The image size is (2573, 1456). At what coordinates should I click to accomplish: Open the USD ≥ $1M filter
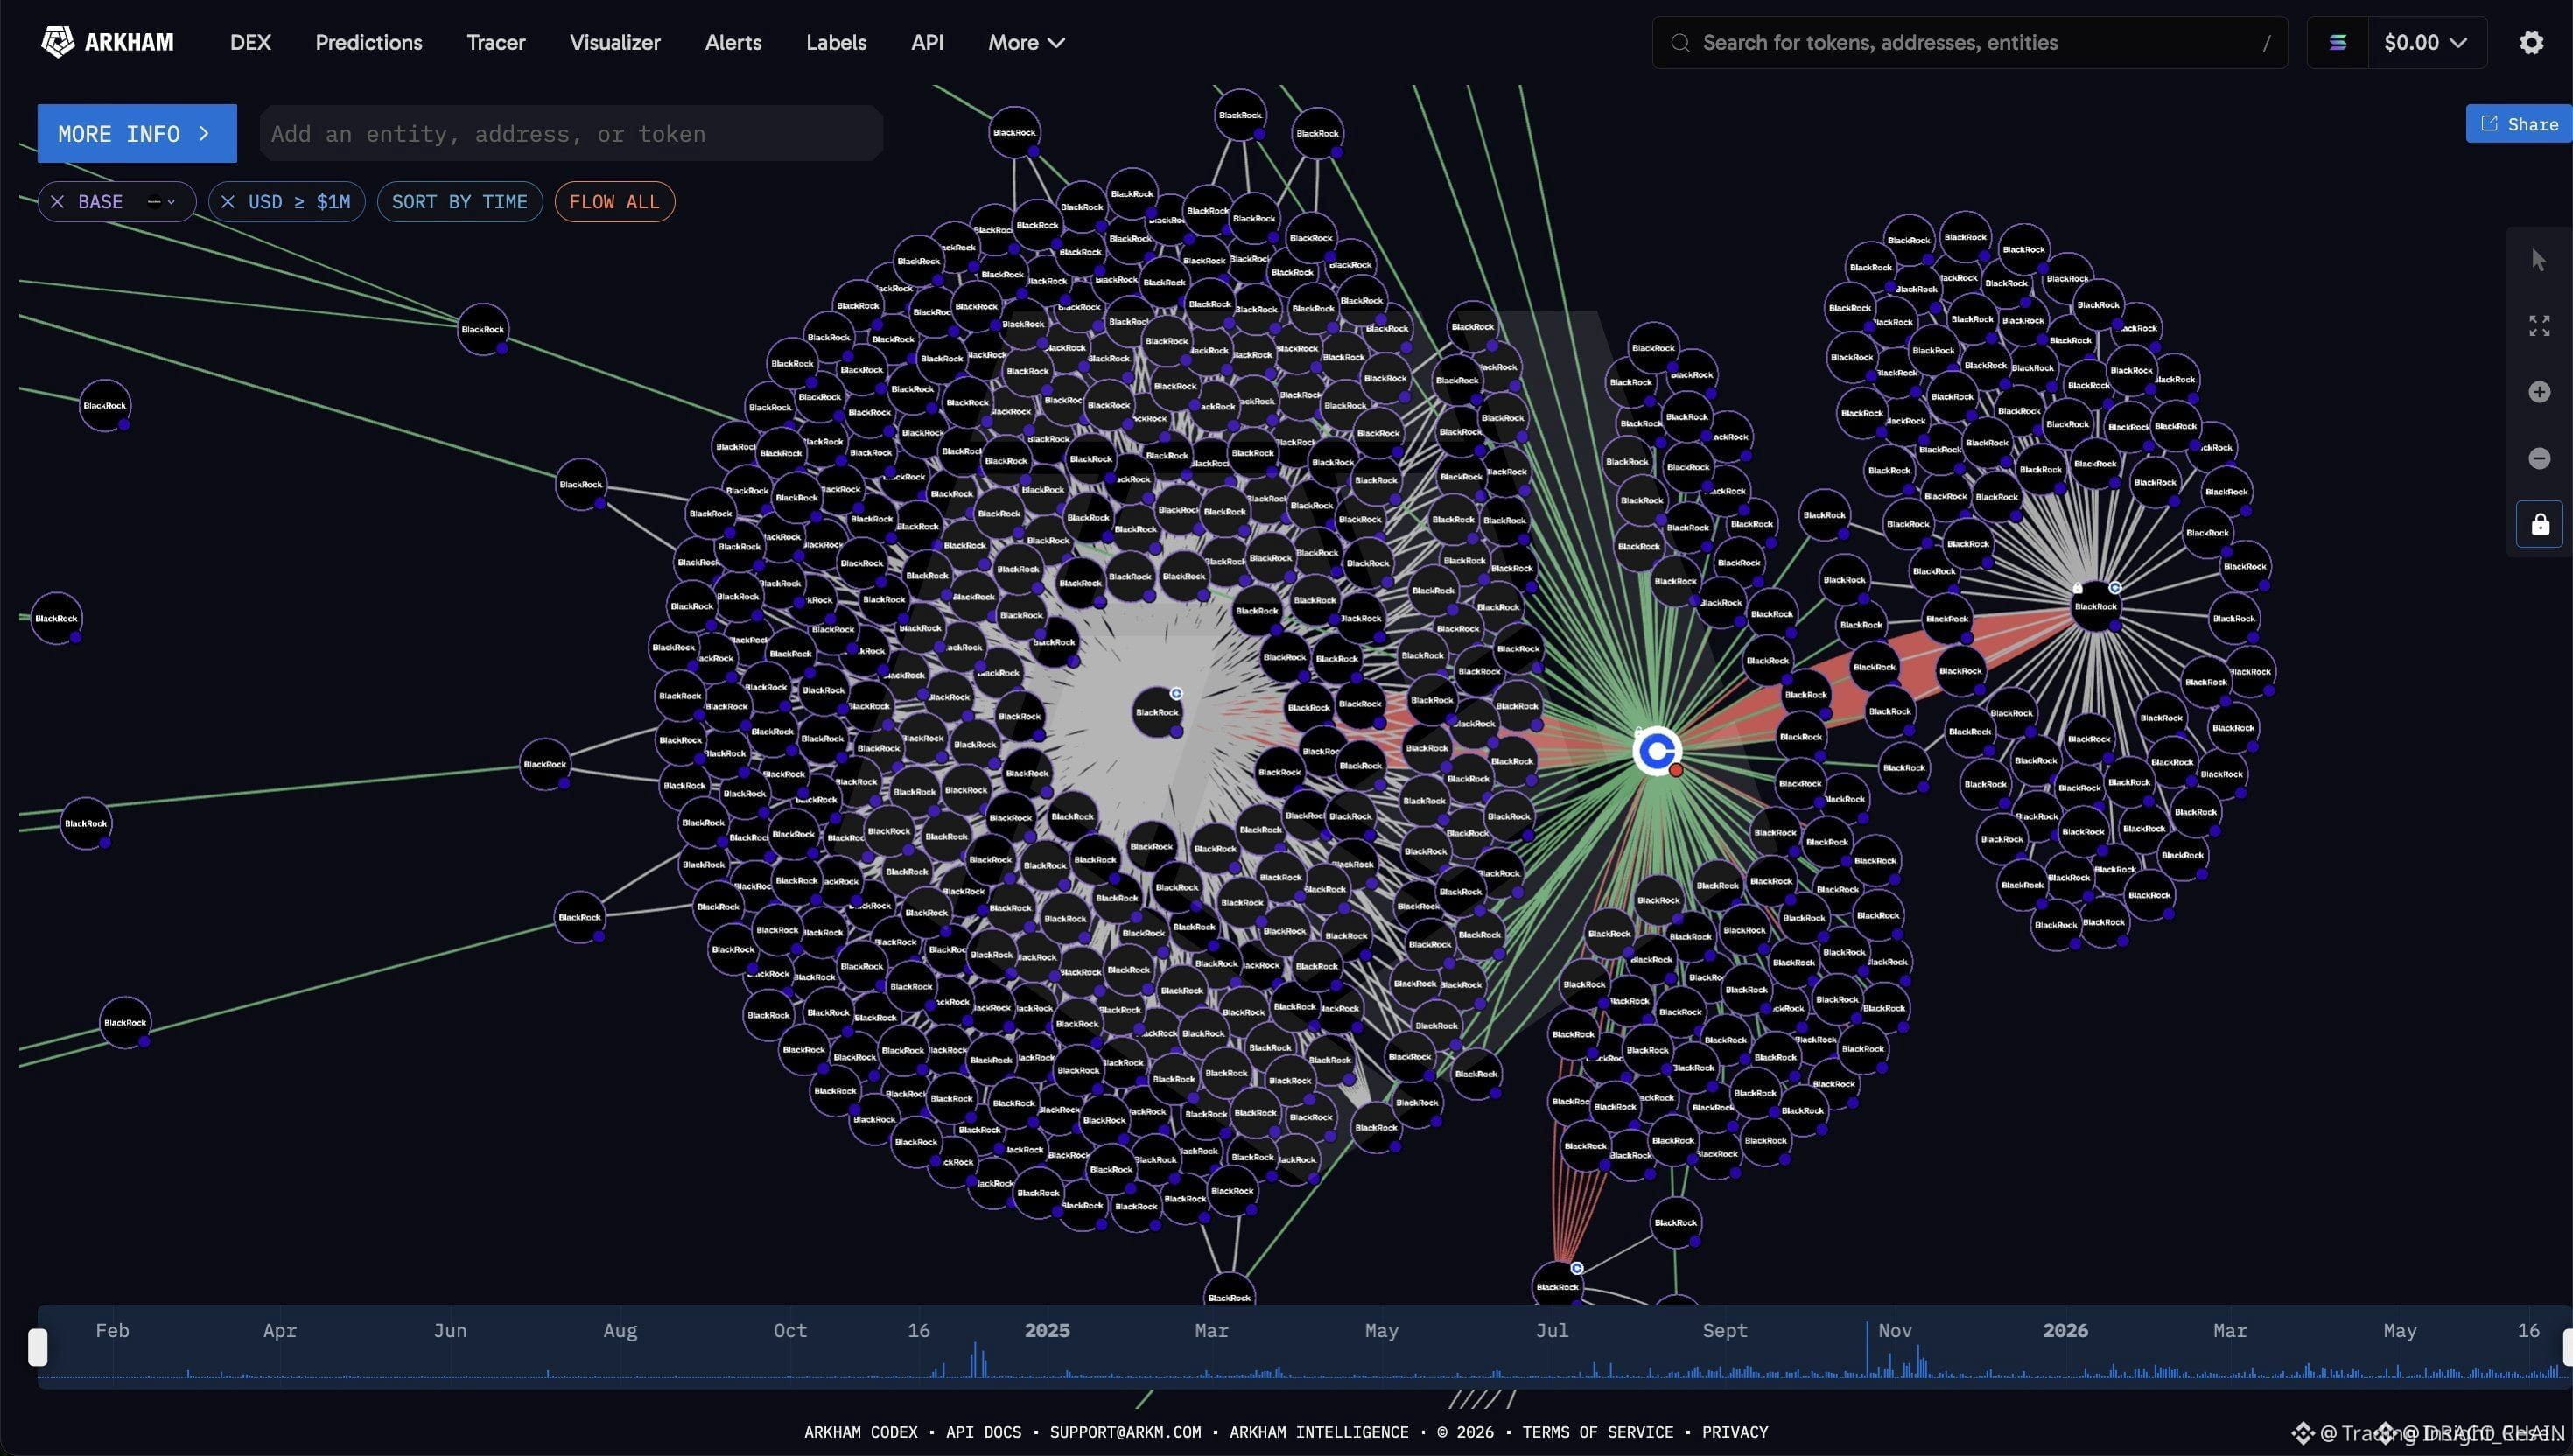[x=299, y=202]
